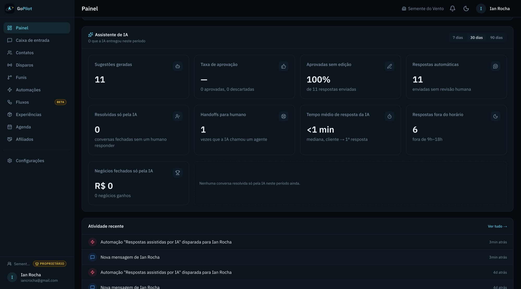521x289 pixels.
Task: Click the GoPilot logo icon
Action: pos(10,9)
